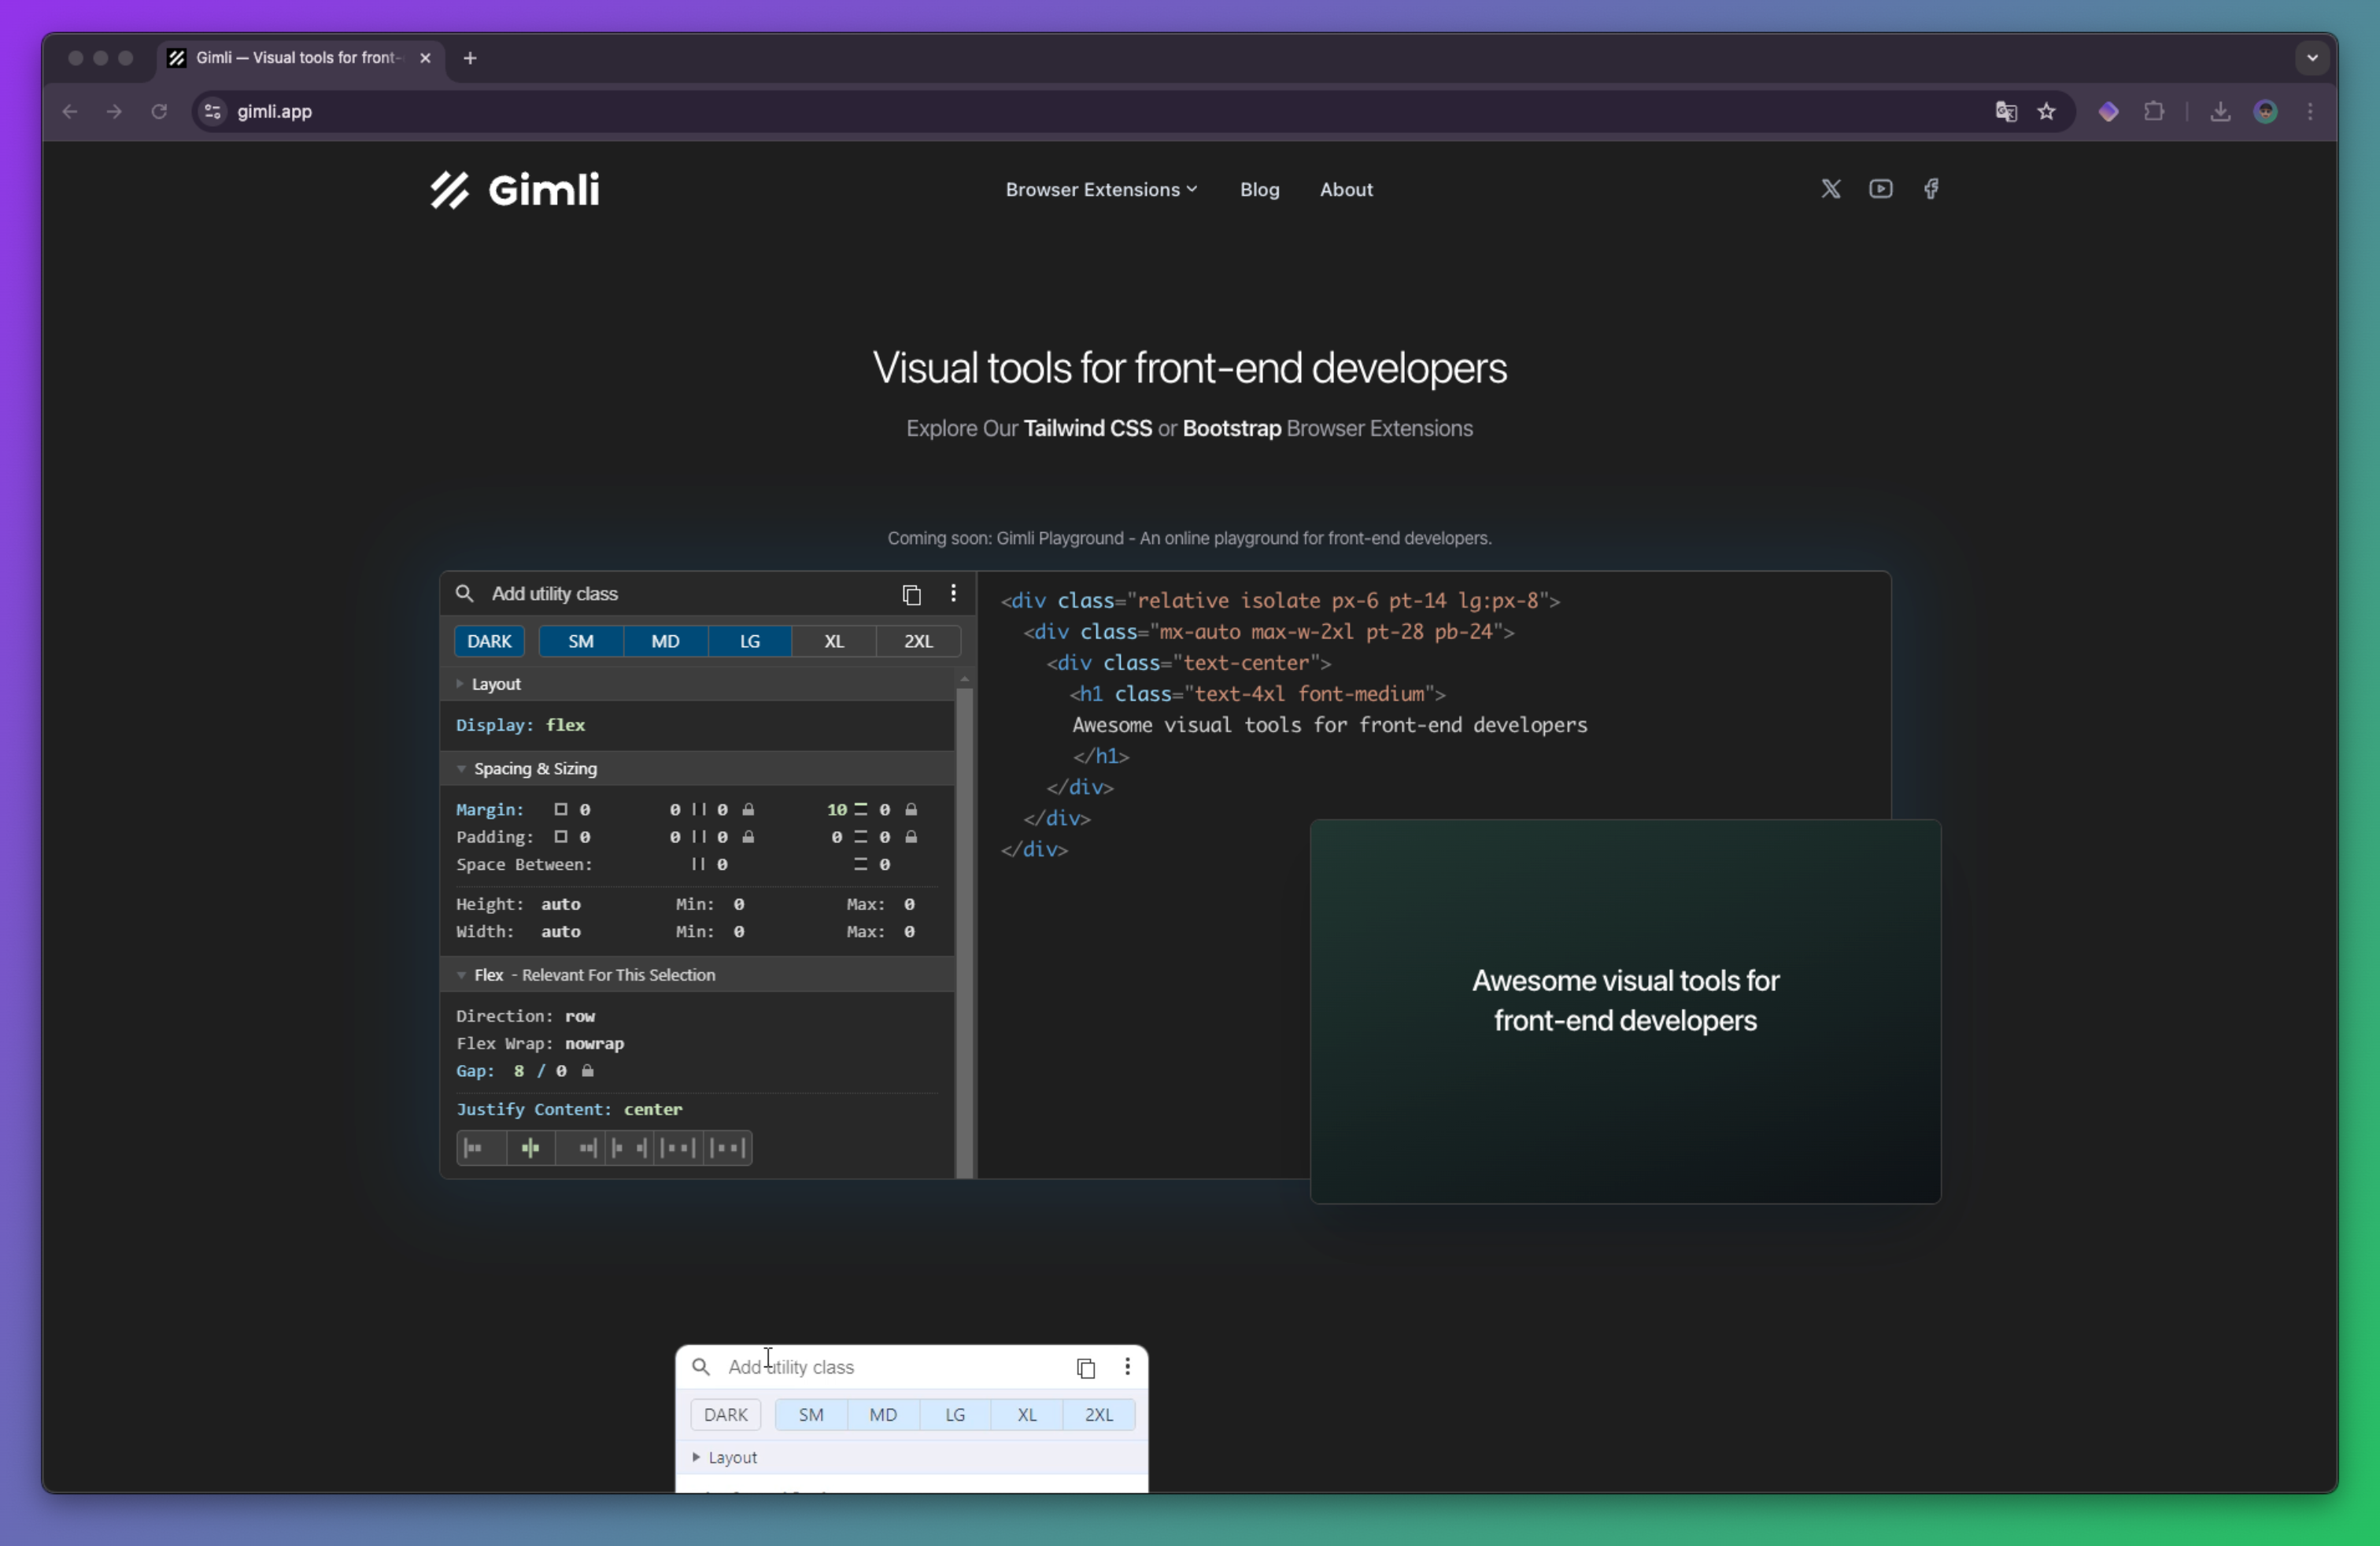The height and width of the screenshot is (1546, 2380).
Task: Select MD breakpoint in dark panel
Action: click(665, 641)
